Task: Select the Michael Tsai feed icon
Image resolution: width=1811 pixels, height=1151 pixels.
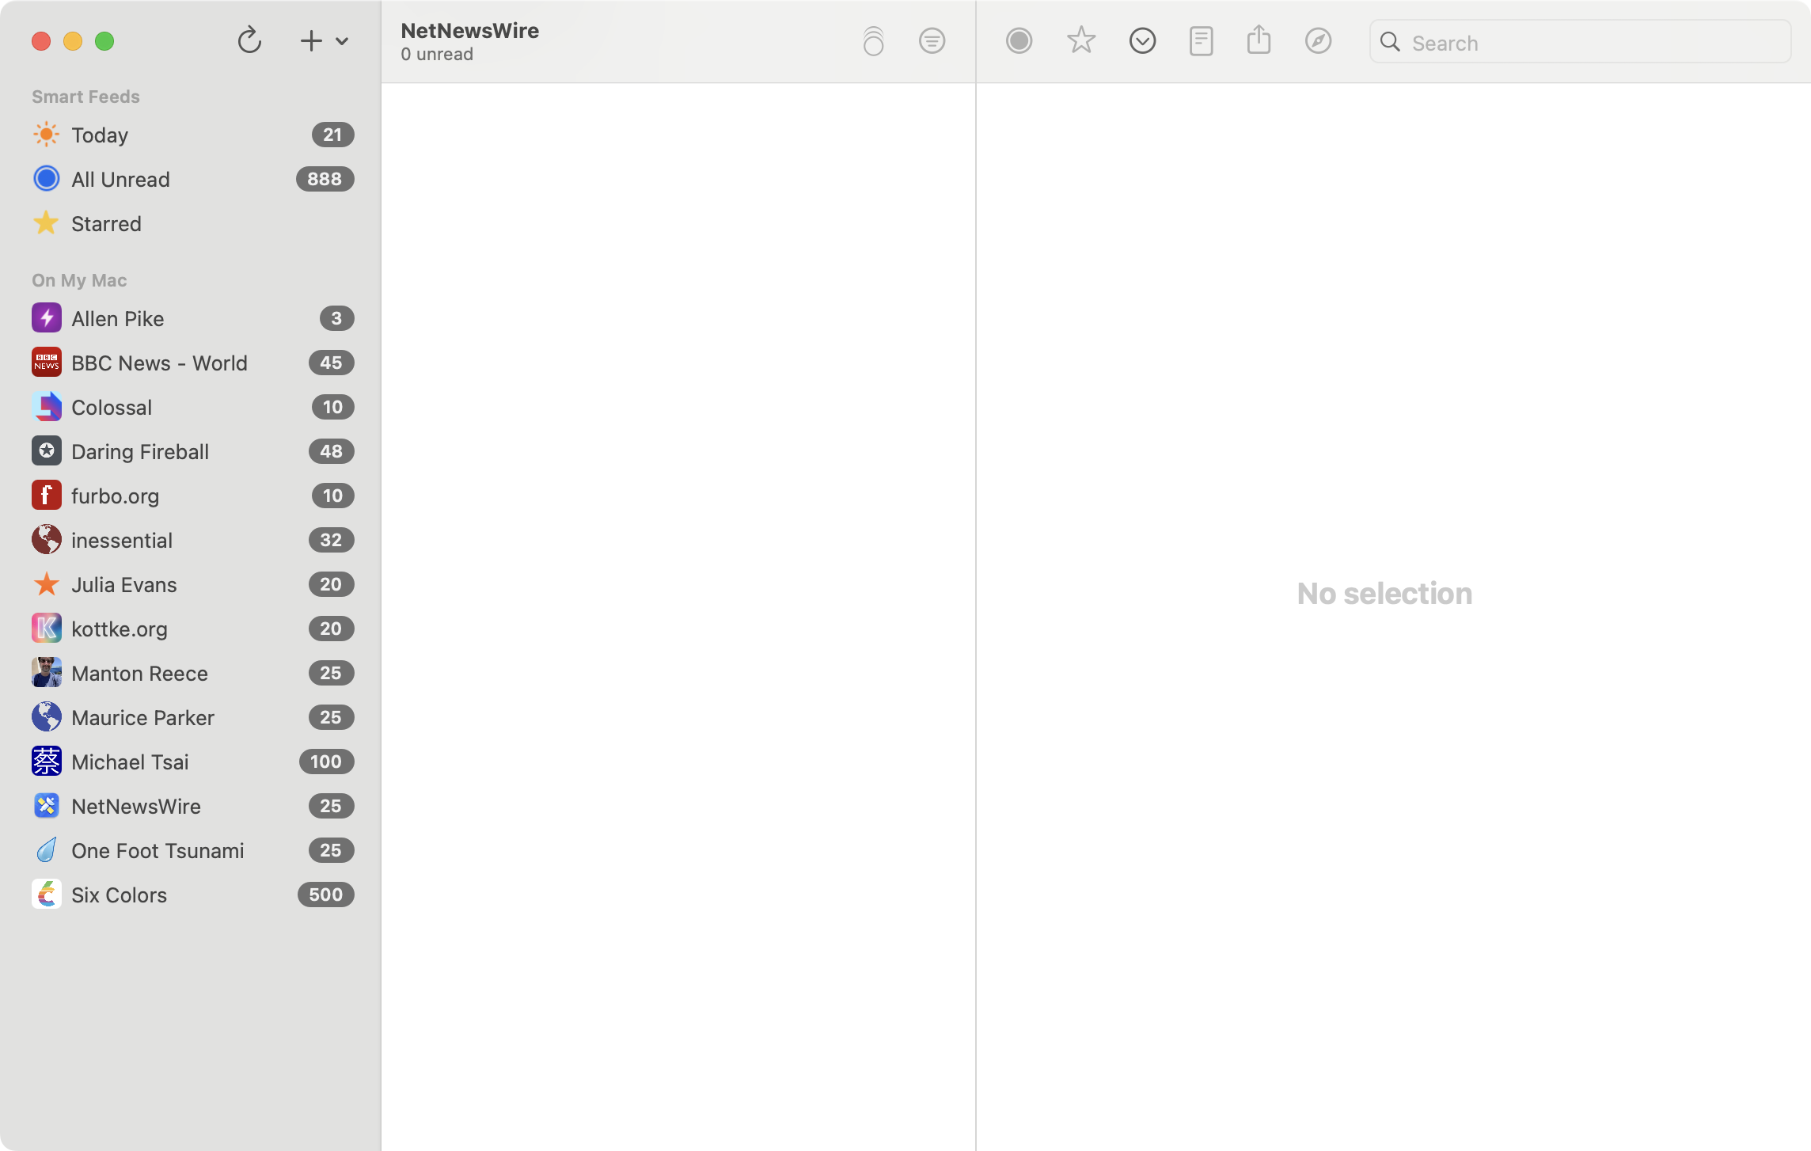Action: coord(47,762)
